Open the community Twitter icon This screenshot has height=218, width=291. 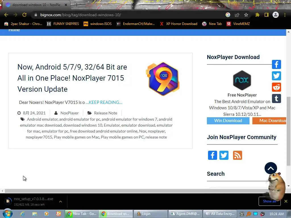[224, 155]
